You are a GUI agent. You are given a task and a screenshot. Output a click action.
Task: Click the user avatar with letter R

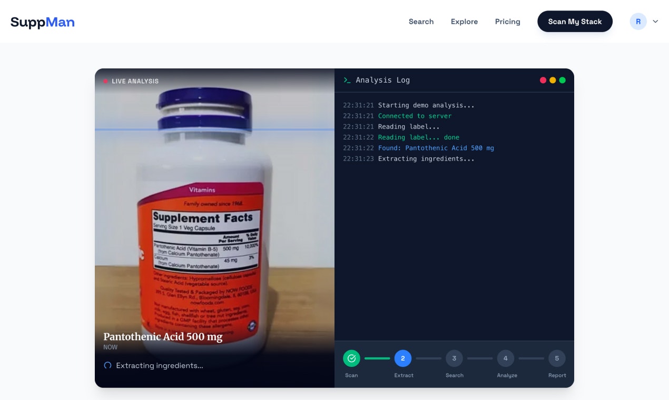[x=638, y=22]
